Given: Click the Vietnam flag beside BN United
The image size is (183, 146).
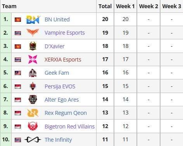Looking at the screenshot, I should click(x=18, y=19).
